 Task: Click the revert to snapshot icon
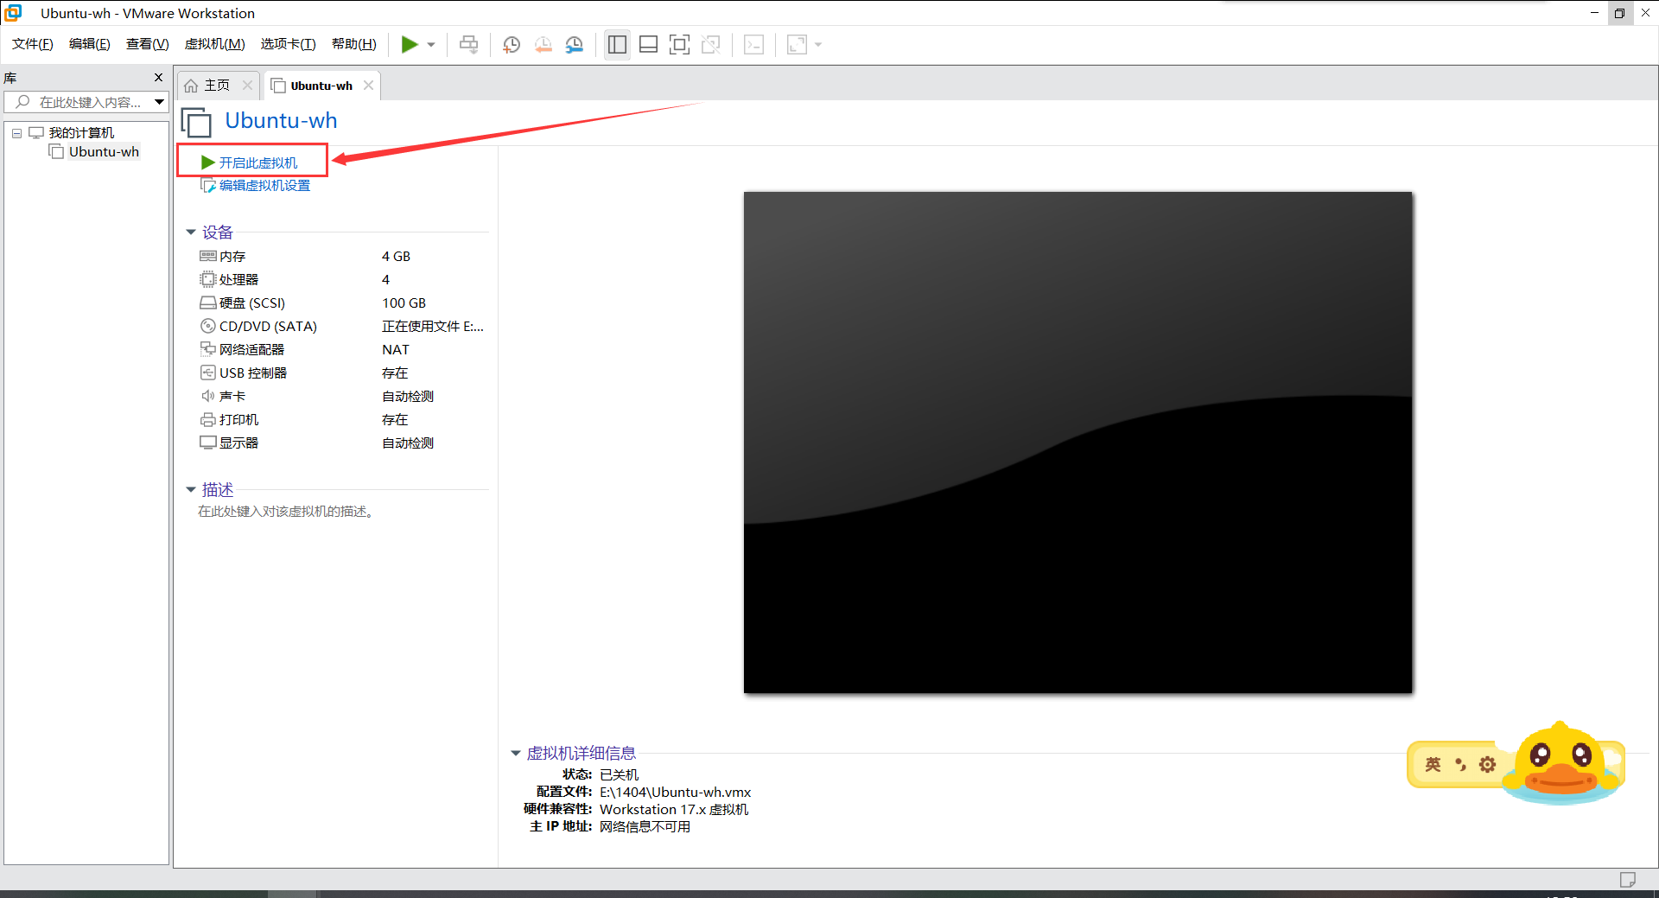pos(543,44)
